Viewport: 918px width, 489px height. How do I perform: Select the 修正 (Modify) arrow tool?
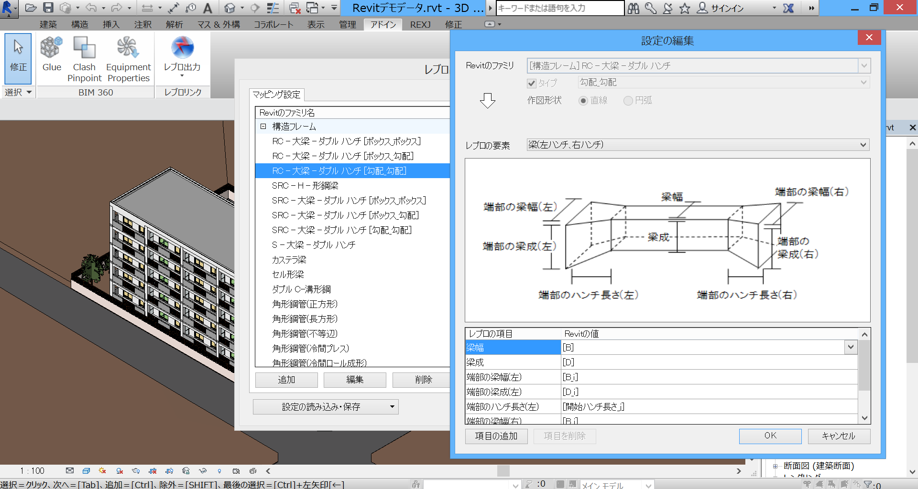coord(18,58)
